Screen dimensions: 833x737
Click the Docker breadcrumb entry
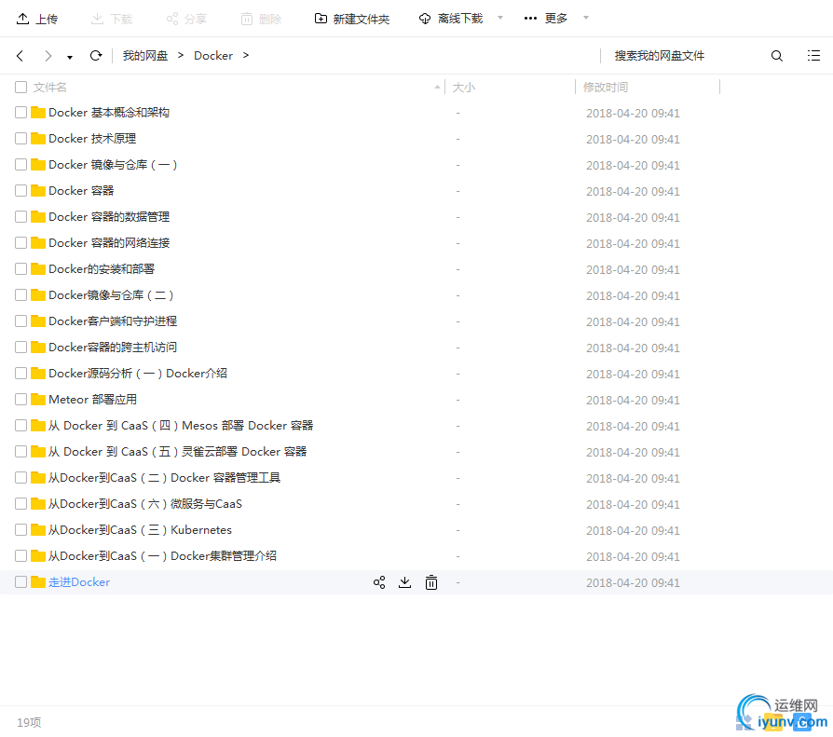tap(213, 56)
